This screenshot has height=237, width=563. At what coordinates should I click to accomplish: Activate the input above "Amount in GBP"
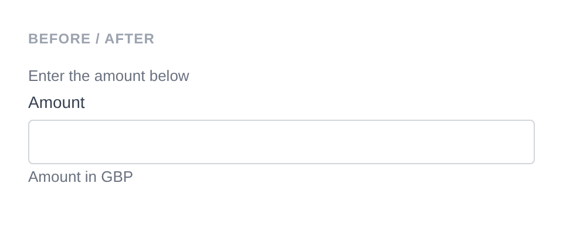point(281,142)
